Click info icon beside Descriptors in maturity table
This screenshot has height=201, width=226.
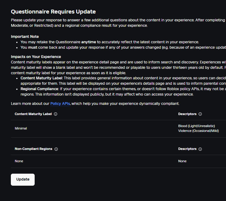(x=200, y=114)
